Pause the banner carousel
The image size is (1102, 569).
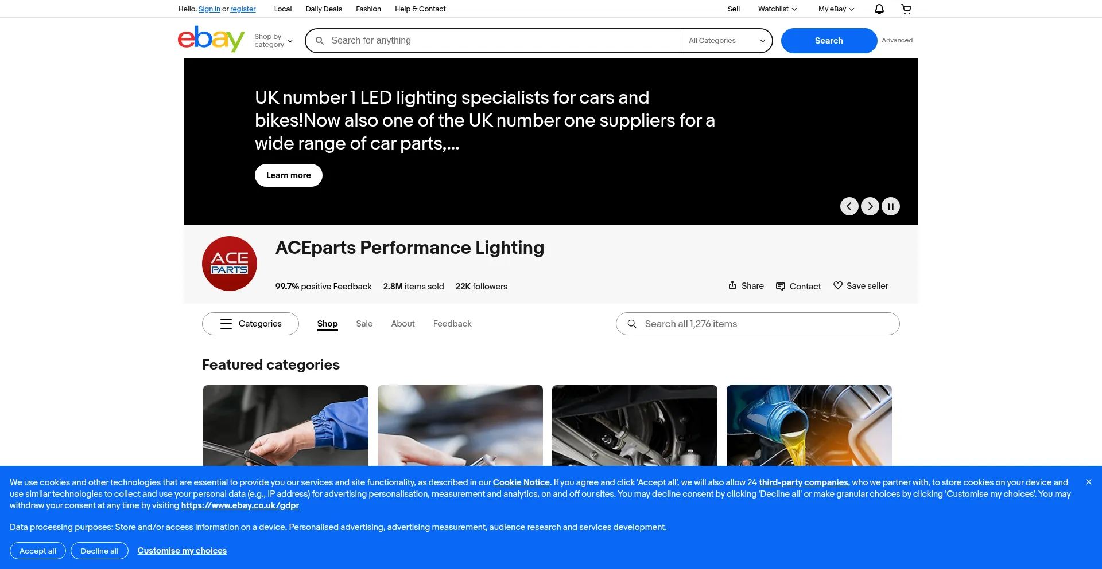[891, 206]
